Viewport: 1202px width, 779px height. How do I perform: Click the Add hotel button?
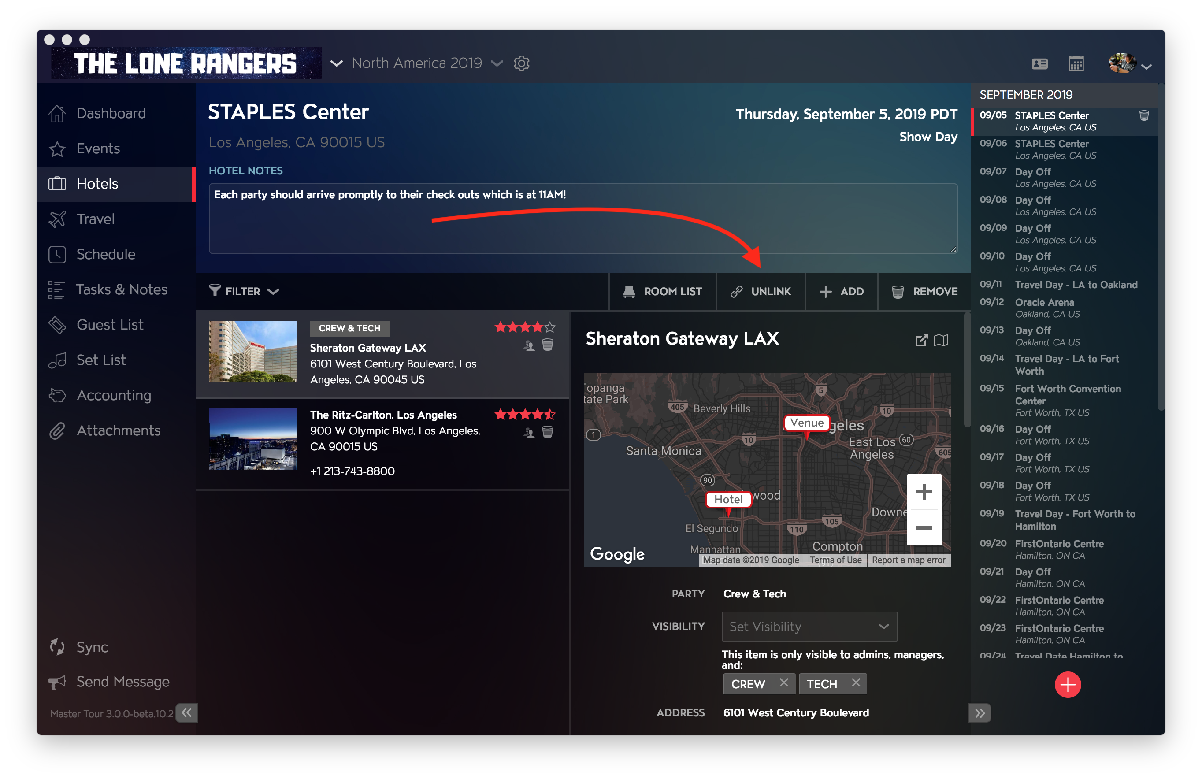pos(842,292)
